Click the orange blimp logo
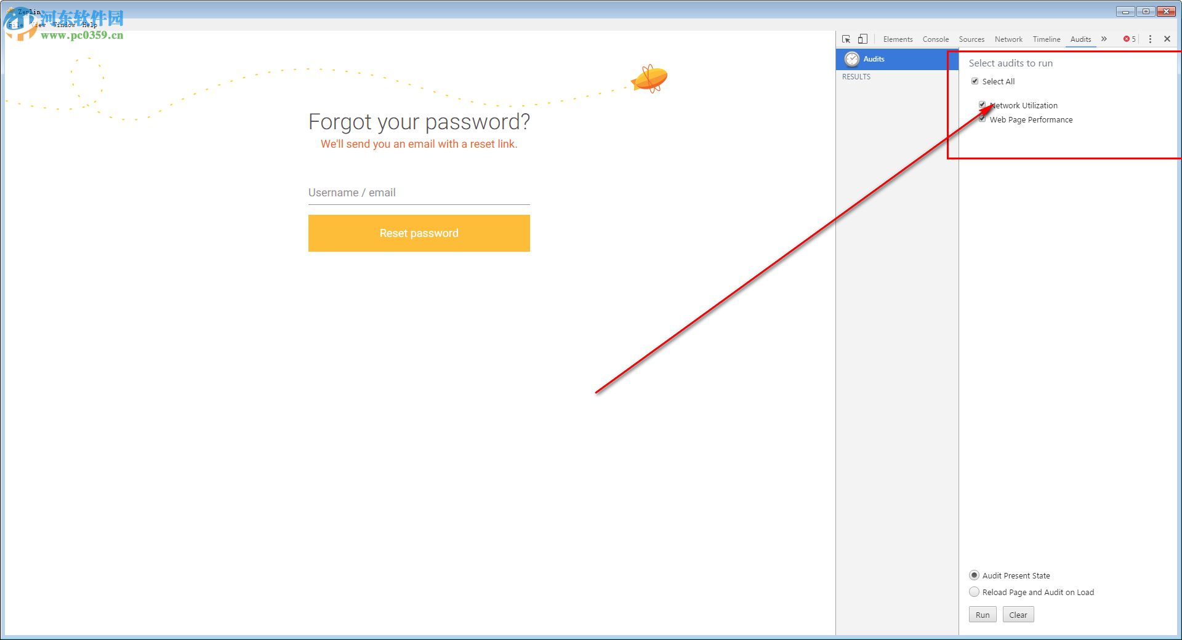 coord(649,79)
